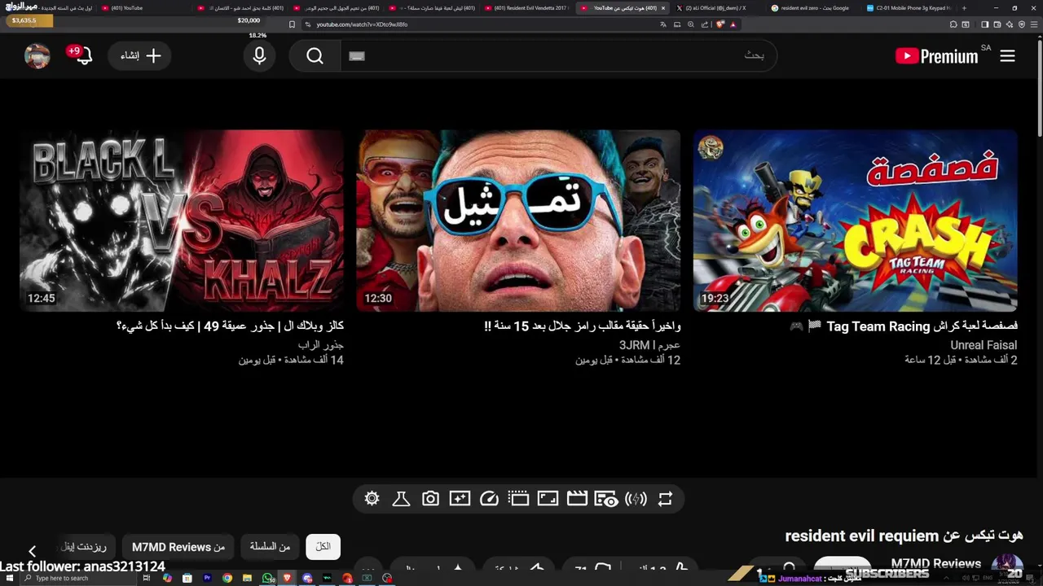This screenshot has height=586, width=1043.
Task: Click the clapperboard cinema mode icon
Action: [x=577, y=499]
